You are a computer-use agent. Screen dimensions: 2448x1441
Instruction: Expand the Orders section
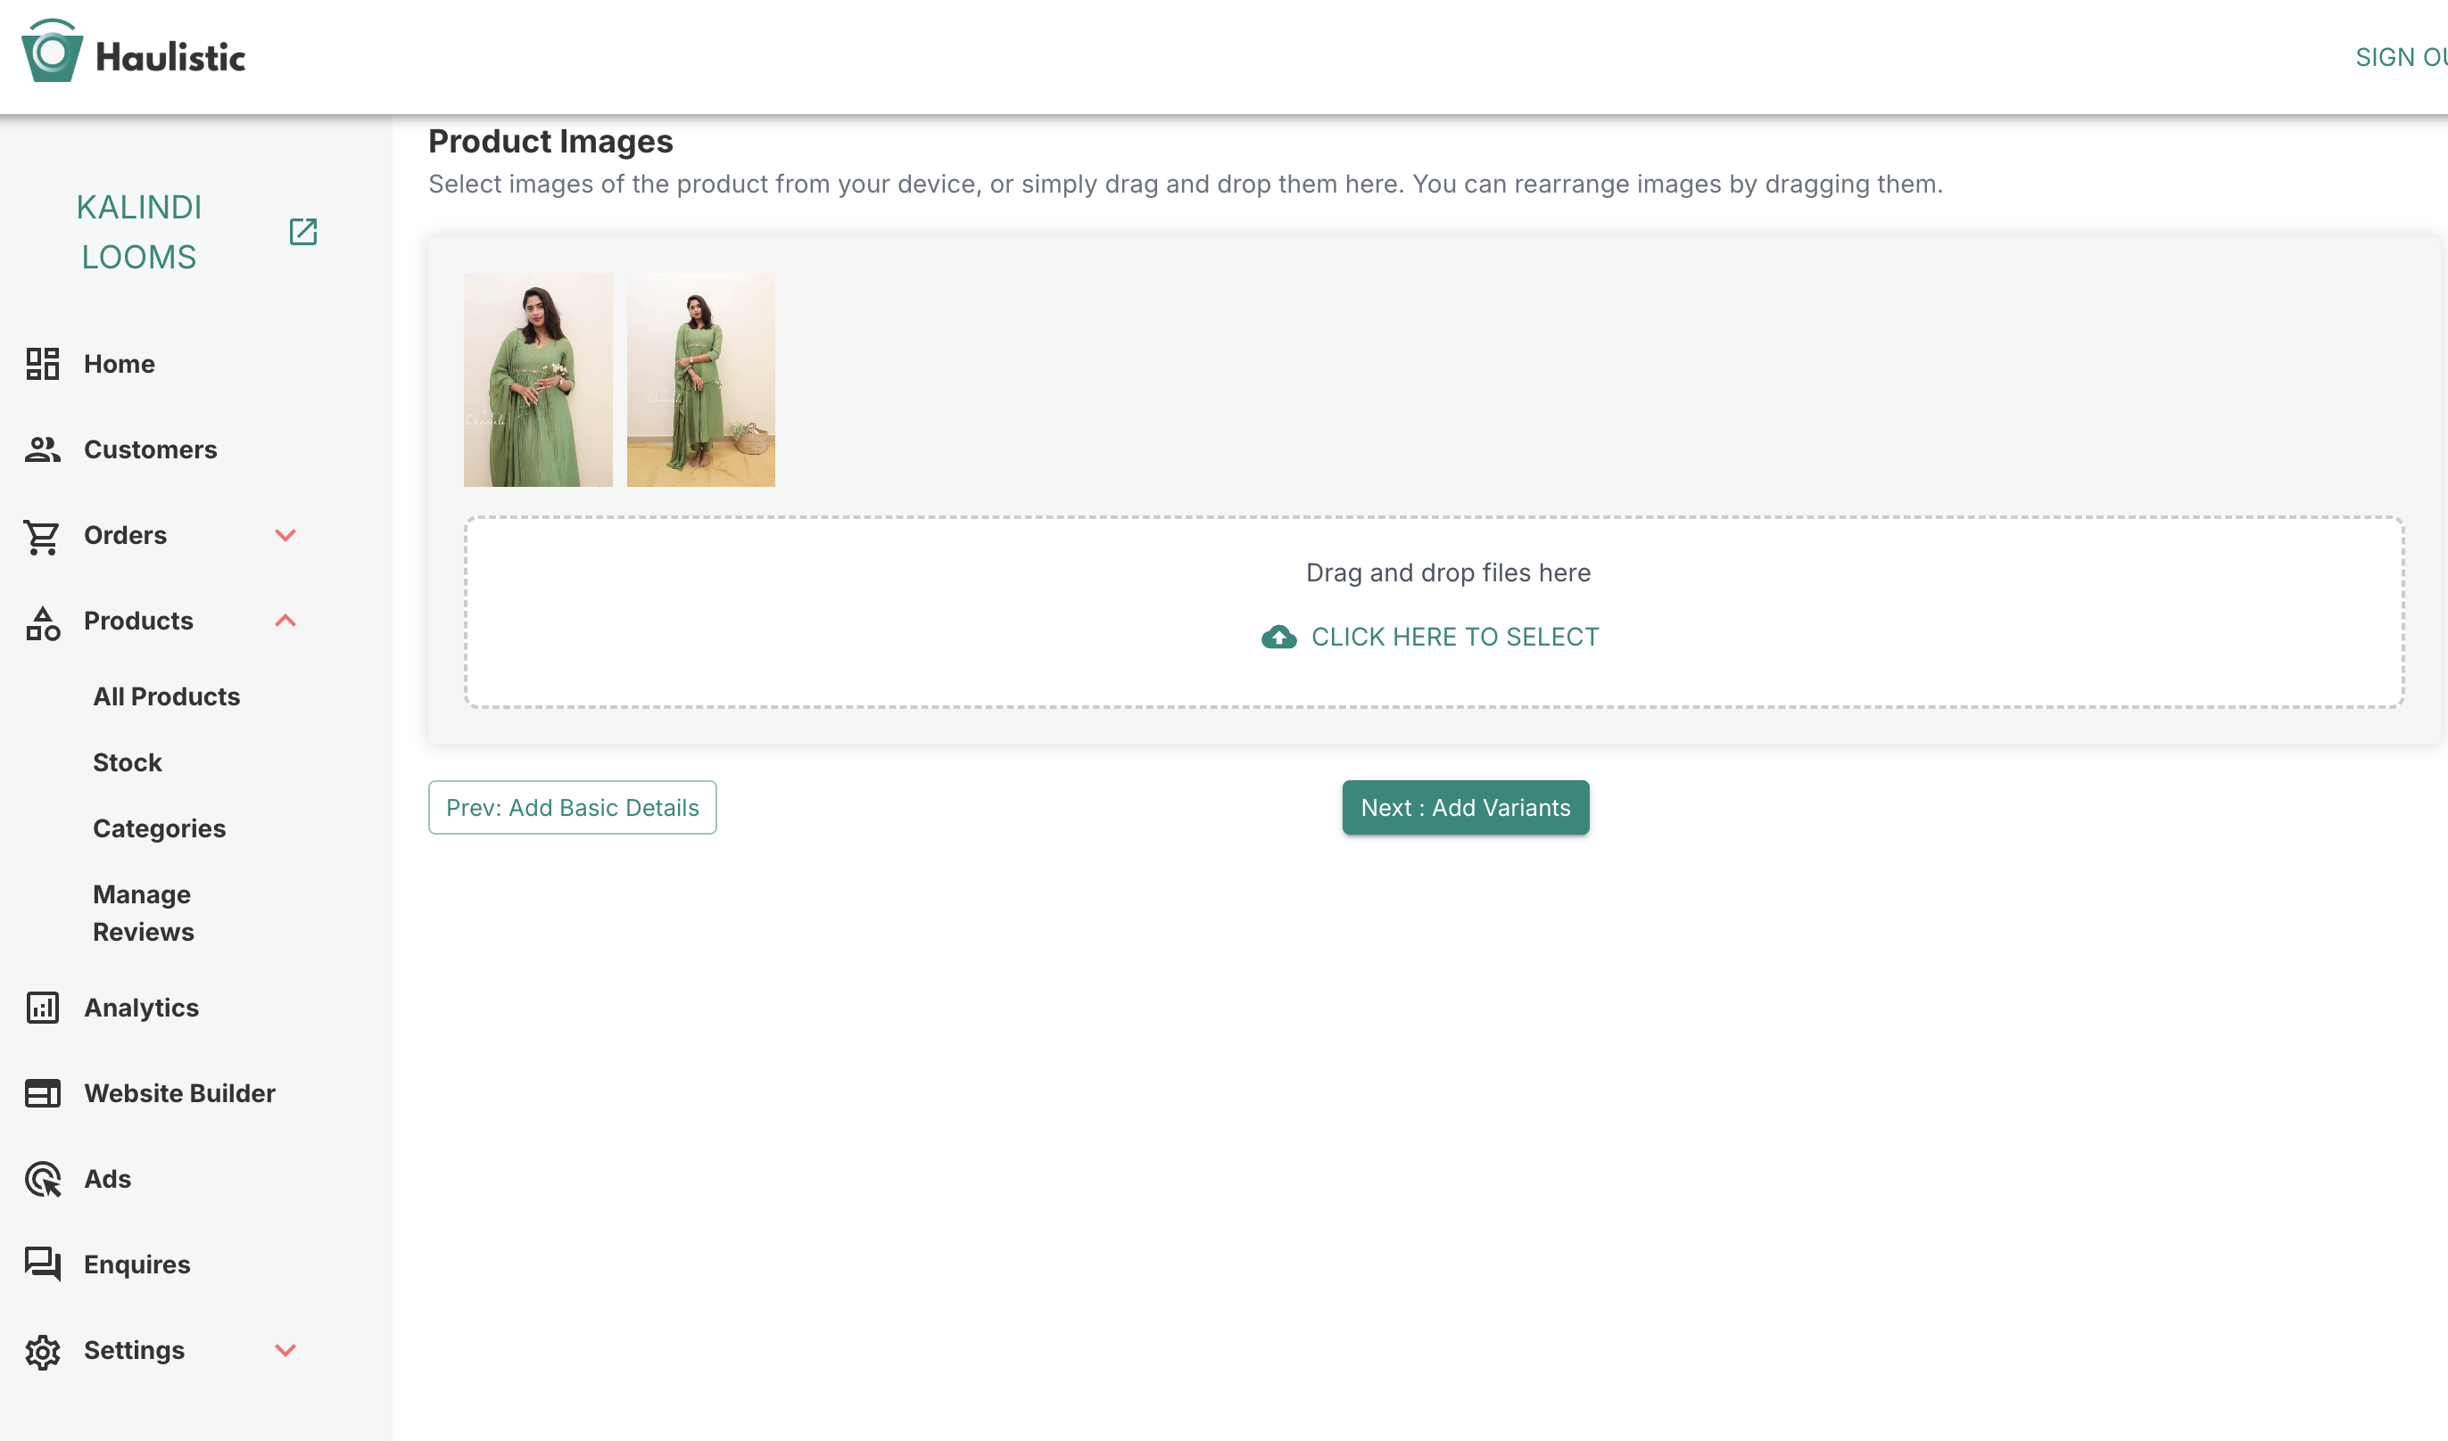click(x=285, y=535)
